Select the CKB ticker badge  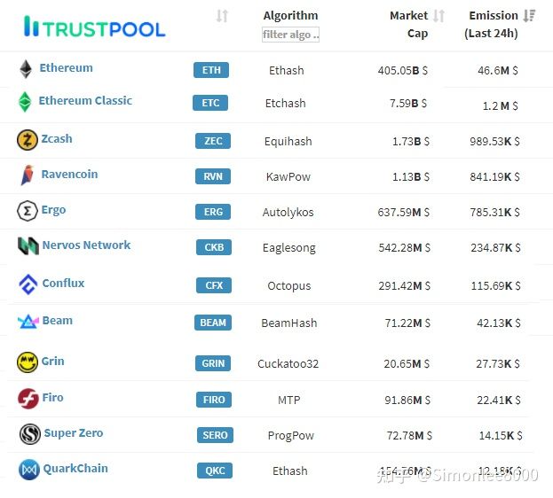tap(214, 247)
